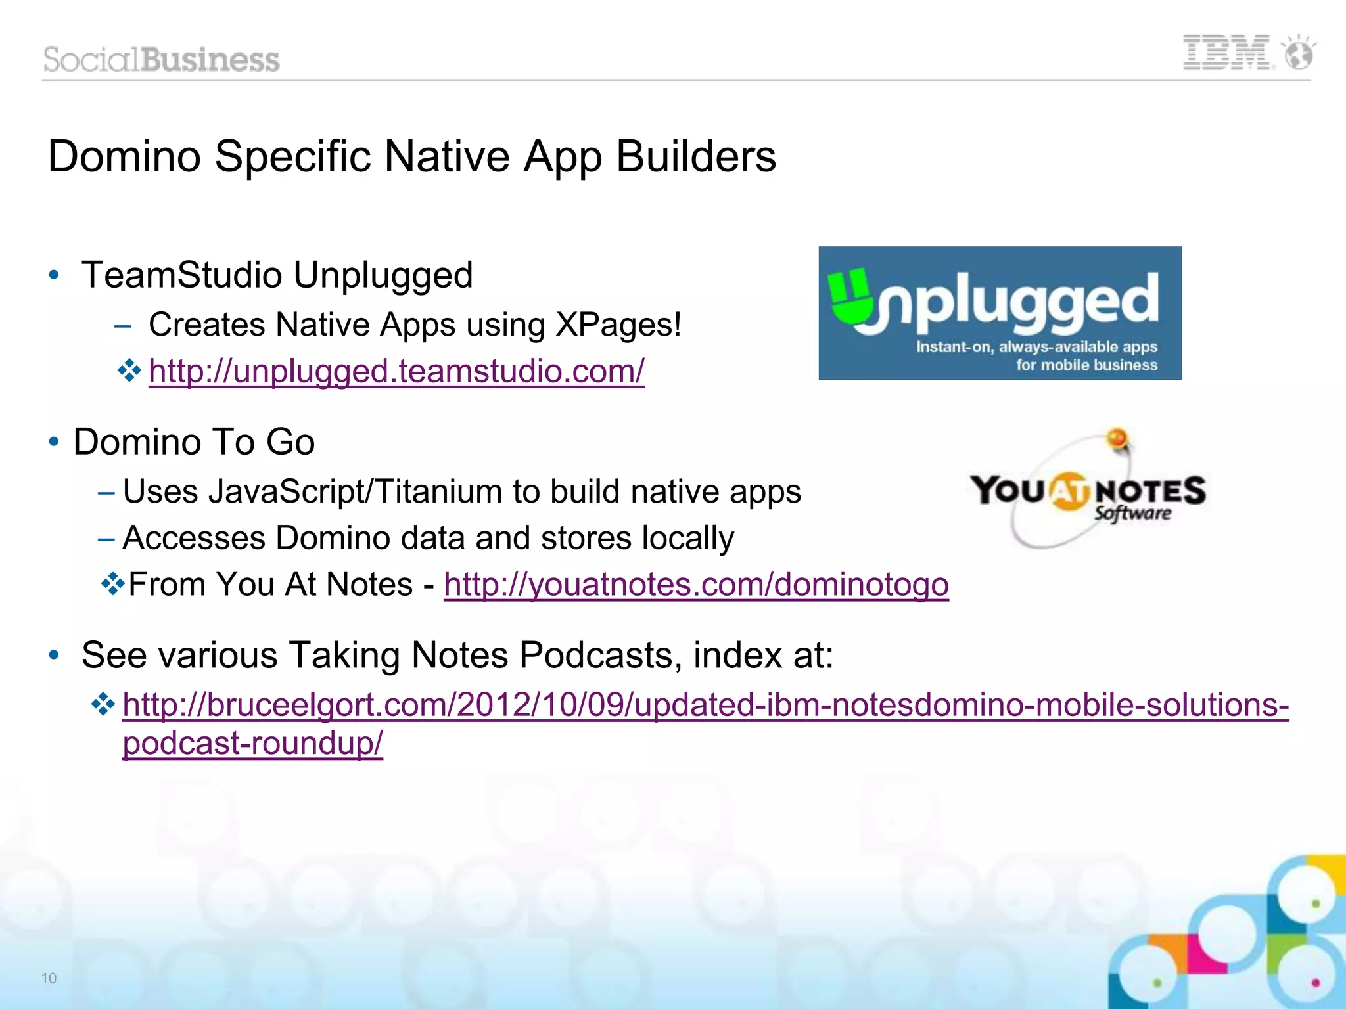1346x1009 pixels.
Task: Click 'Creates Native Apps using XPages!' text
Action: coord(415,325)
